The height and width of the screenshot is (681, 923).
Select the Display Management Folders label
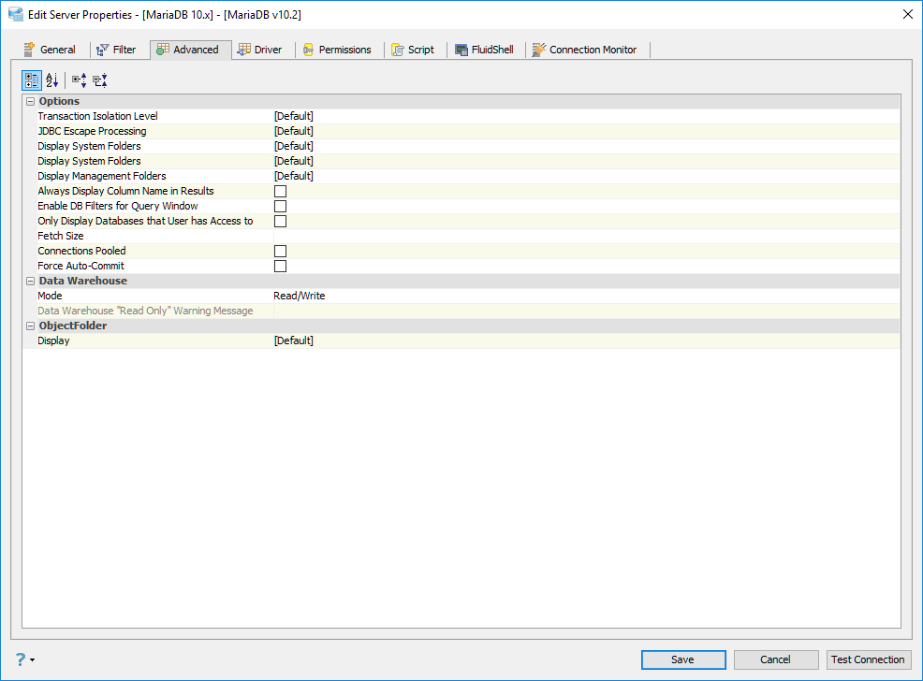point(102,176)
